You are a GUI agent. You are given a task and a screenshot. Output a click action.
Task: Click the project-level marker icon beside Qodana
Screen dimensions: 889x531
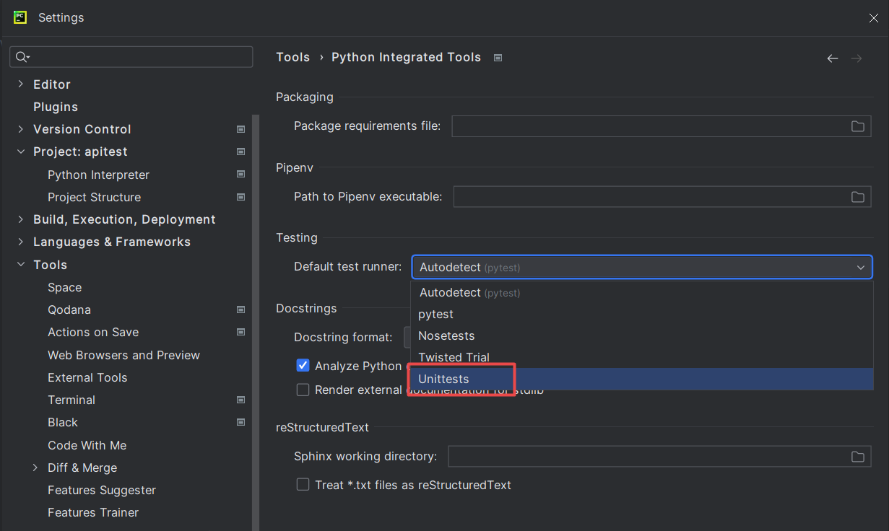[x=241, y=310]
